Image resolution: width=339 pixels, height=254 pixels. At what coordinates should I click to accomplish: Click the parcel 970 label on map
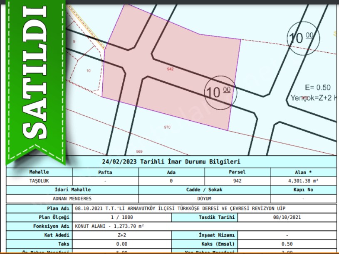point(167,127)
